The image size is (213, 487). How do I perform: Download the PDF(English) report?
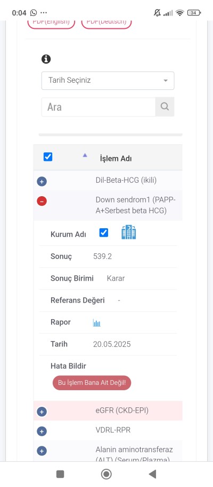[x=52, y=23]
